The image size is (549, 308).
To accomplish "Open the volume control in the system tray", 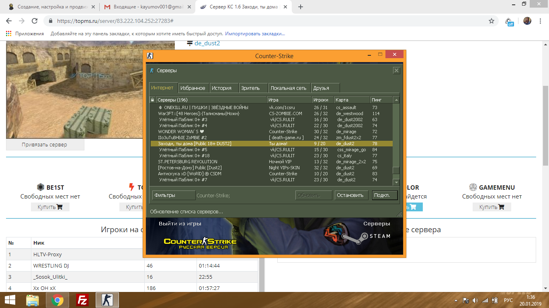I will click(x=475, y=300).
